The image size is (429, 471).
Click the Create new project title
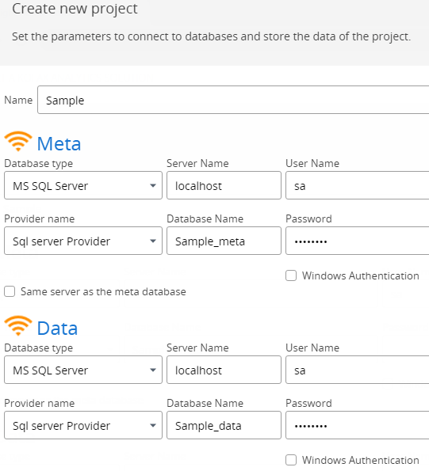75,9
